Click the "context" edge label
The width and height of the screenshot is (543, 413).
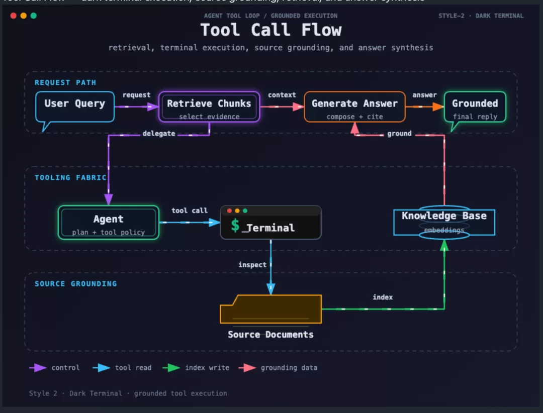pos(282,95)
